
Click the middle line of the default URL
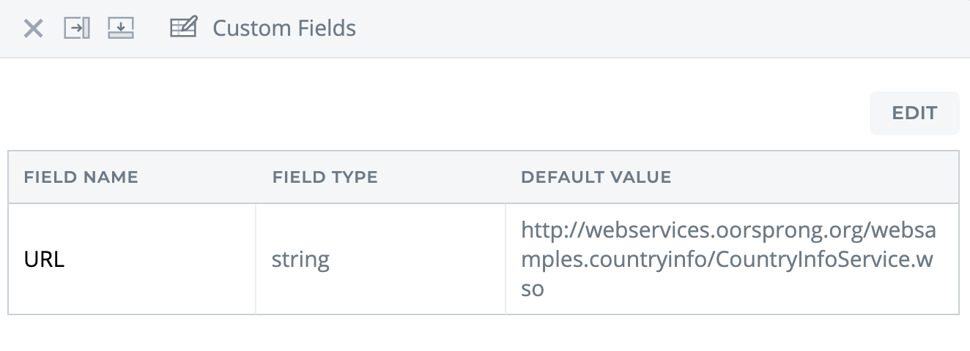[x=727, y=260]
